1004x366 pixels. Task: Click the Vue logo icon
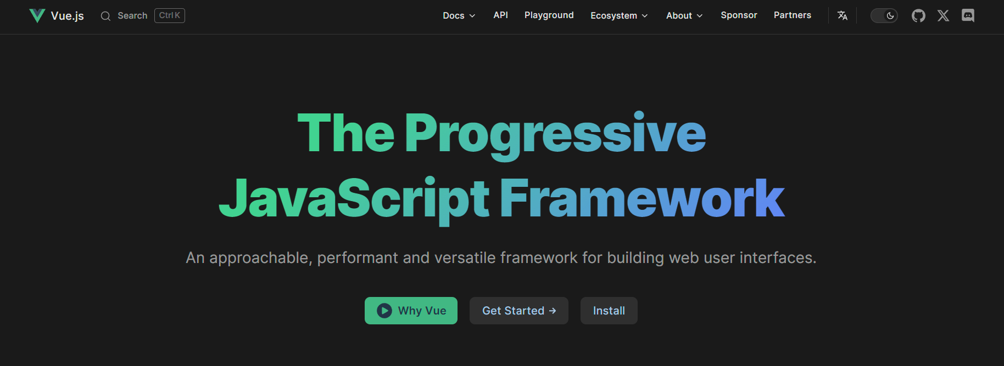click(37, 15)
